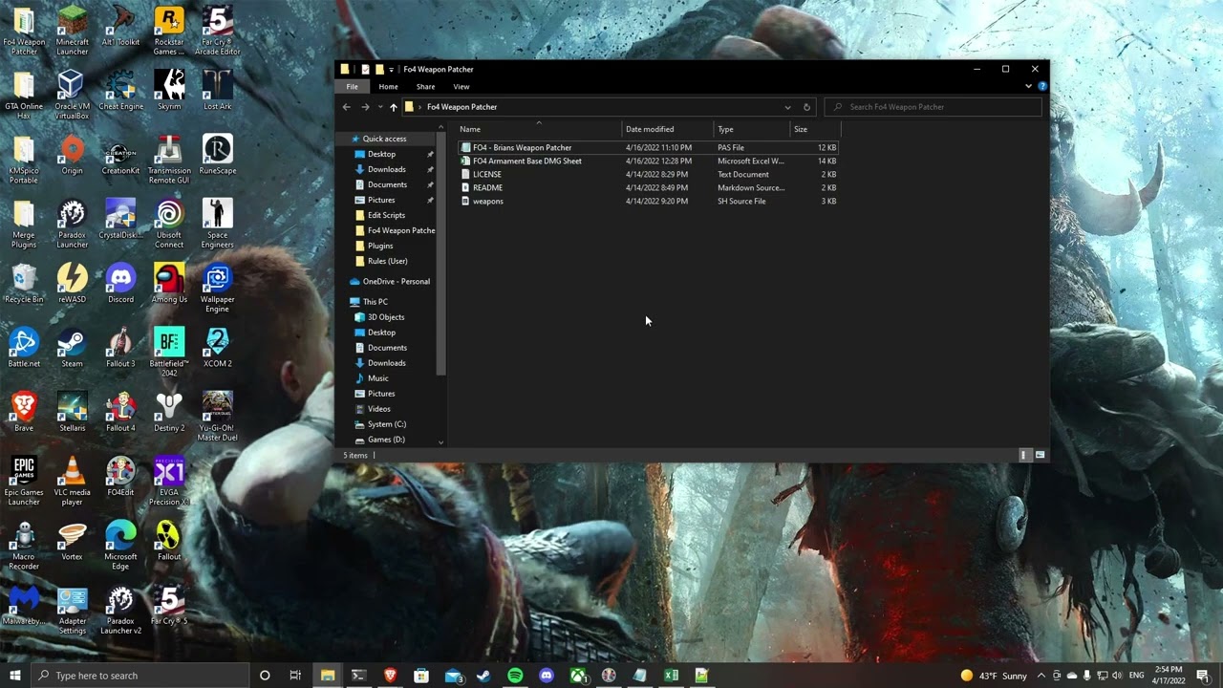The image size is (1223, 688).
Task: Switch to the View ribbon tab
Action: [461, 87]
